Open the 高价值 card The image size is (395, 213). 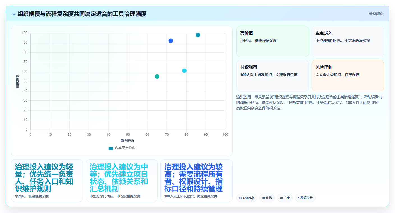coord(273,41)
